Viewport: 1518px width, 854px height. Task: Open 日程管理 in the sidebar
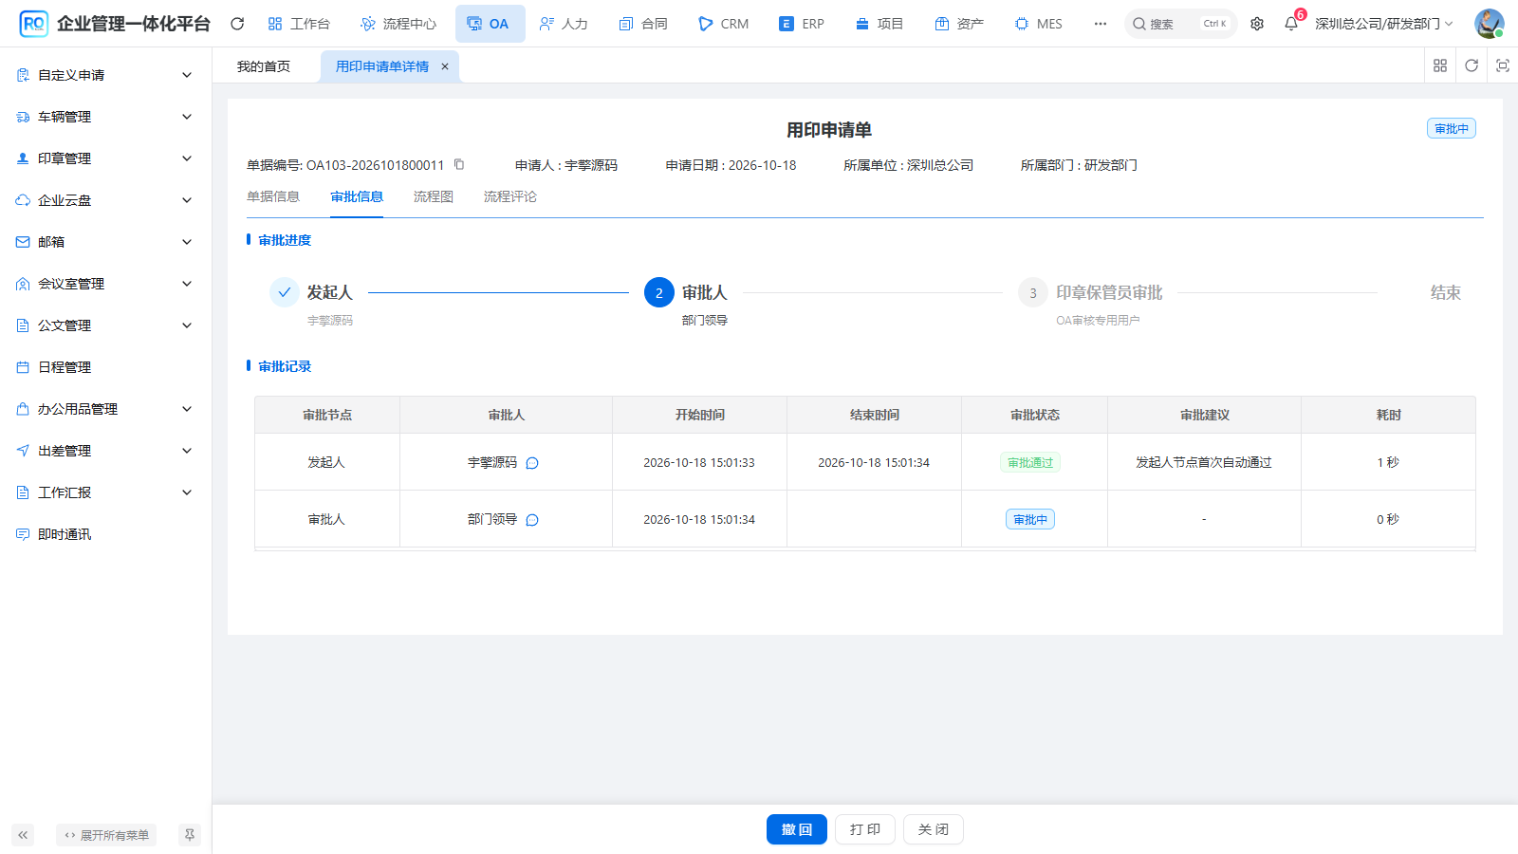105,367
